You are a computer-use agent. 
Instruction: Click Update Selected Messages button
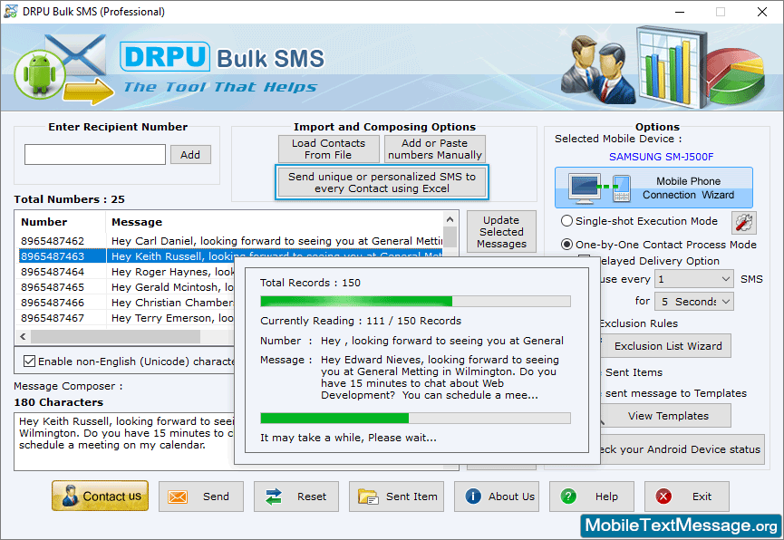coord(501,232)
